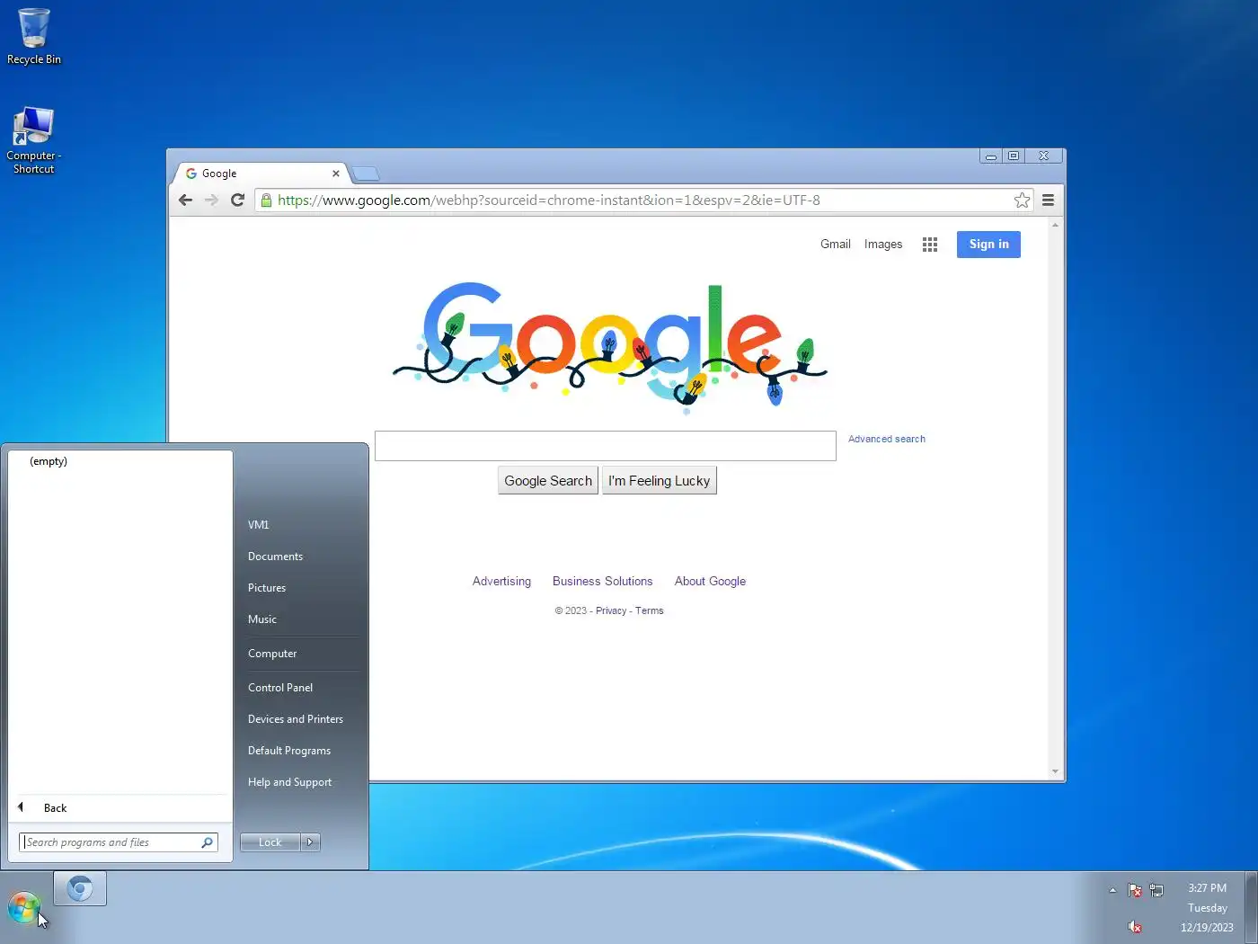Bookmark this page with the star icon
Viewport: 1258px width, 944px height.
[1022, 200]
